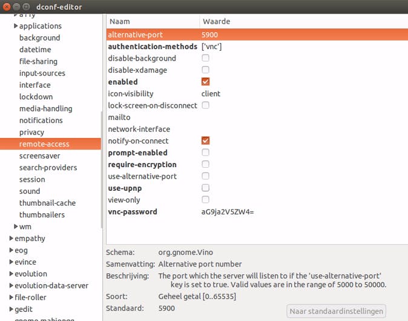Click the vnc-password value field
The height and width of the screenshot is (321, 408).
(x=228, y=212)
